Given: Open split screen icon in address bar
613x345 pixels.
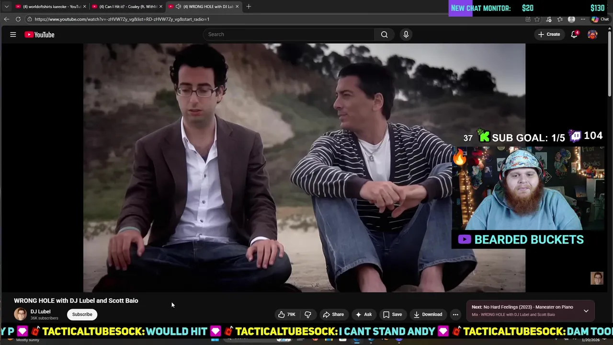Looking at the screenshot, I should pyautogui.click(x=528, y=19).
